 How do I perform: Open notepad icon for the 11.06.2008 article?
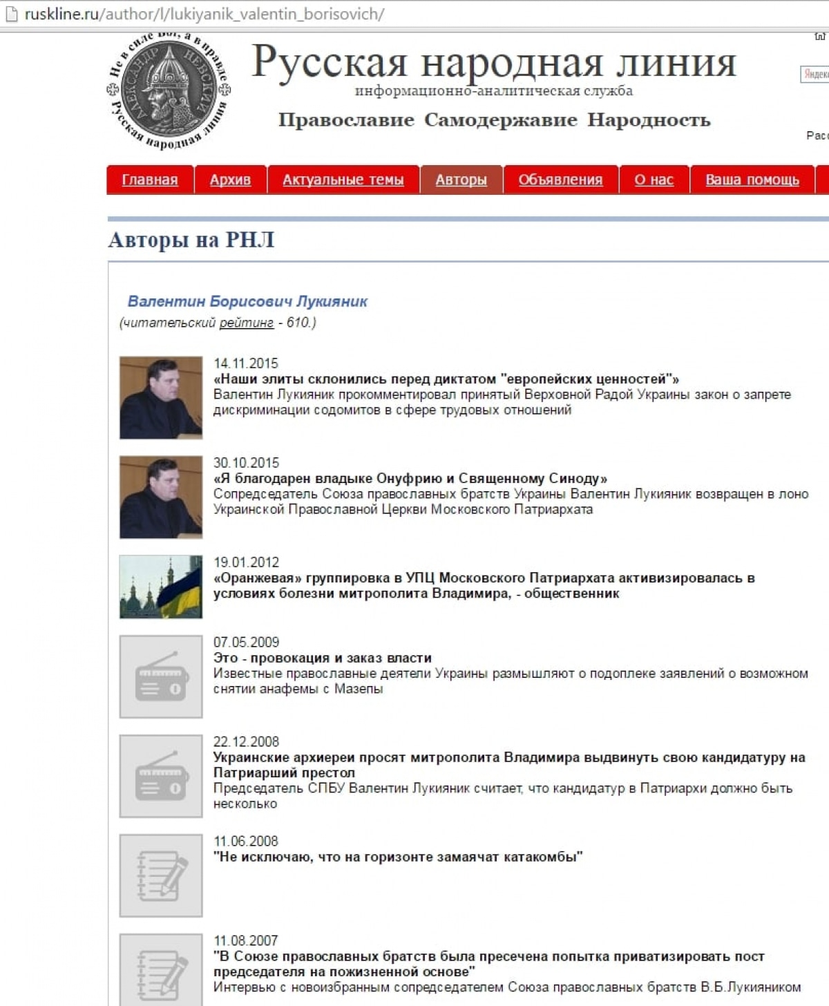click(161, 875)
